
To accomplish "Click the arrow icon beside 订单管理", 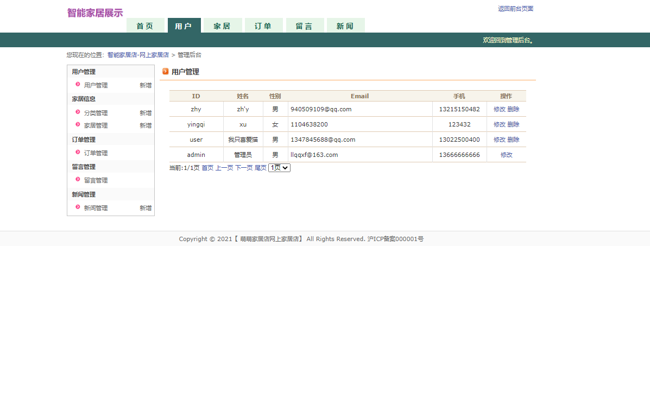I will pyautogui.click(x=78, y=153).
